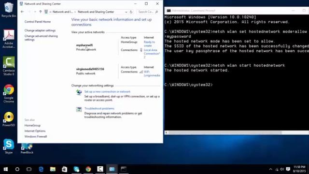Open the Recycle Bin desktop icon
Viewport: 309px width, 174px height.
pos(9,10)
